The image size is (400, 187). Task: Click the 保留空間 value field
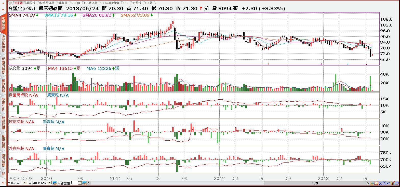(x=74, y=183)
